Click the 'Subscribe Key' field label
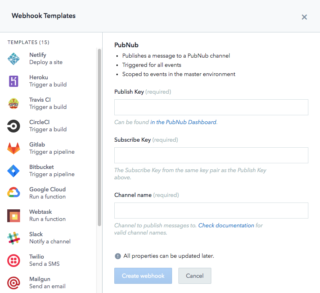Screen dimensions: 320x293 (x=132, y=140)
